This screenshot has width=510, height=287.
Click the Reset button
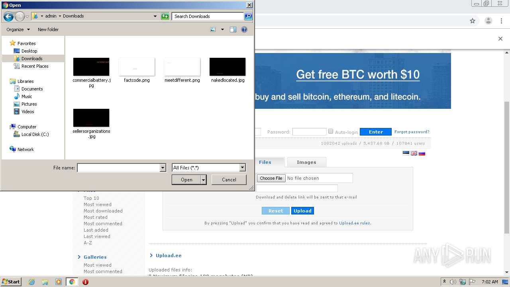276,211
